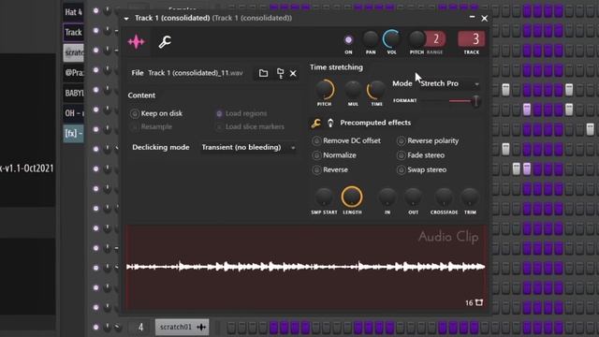
Task: Toggle mute LED for Hat 4 channel
Action: click(x=95, y=10)
